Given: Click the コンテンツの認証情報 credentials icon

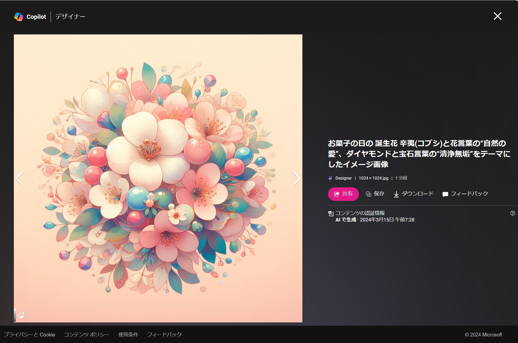Looking at the screenshot, I should point(331,213).
